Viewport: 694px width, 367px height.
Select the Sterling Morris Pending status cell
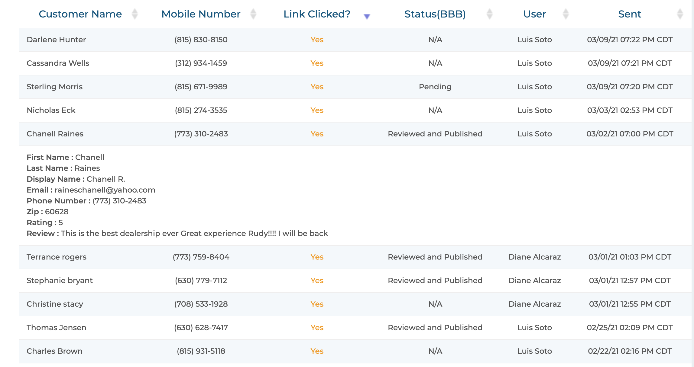click(x=435, y=87)
